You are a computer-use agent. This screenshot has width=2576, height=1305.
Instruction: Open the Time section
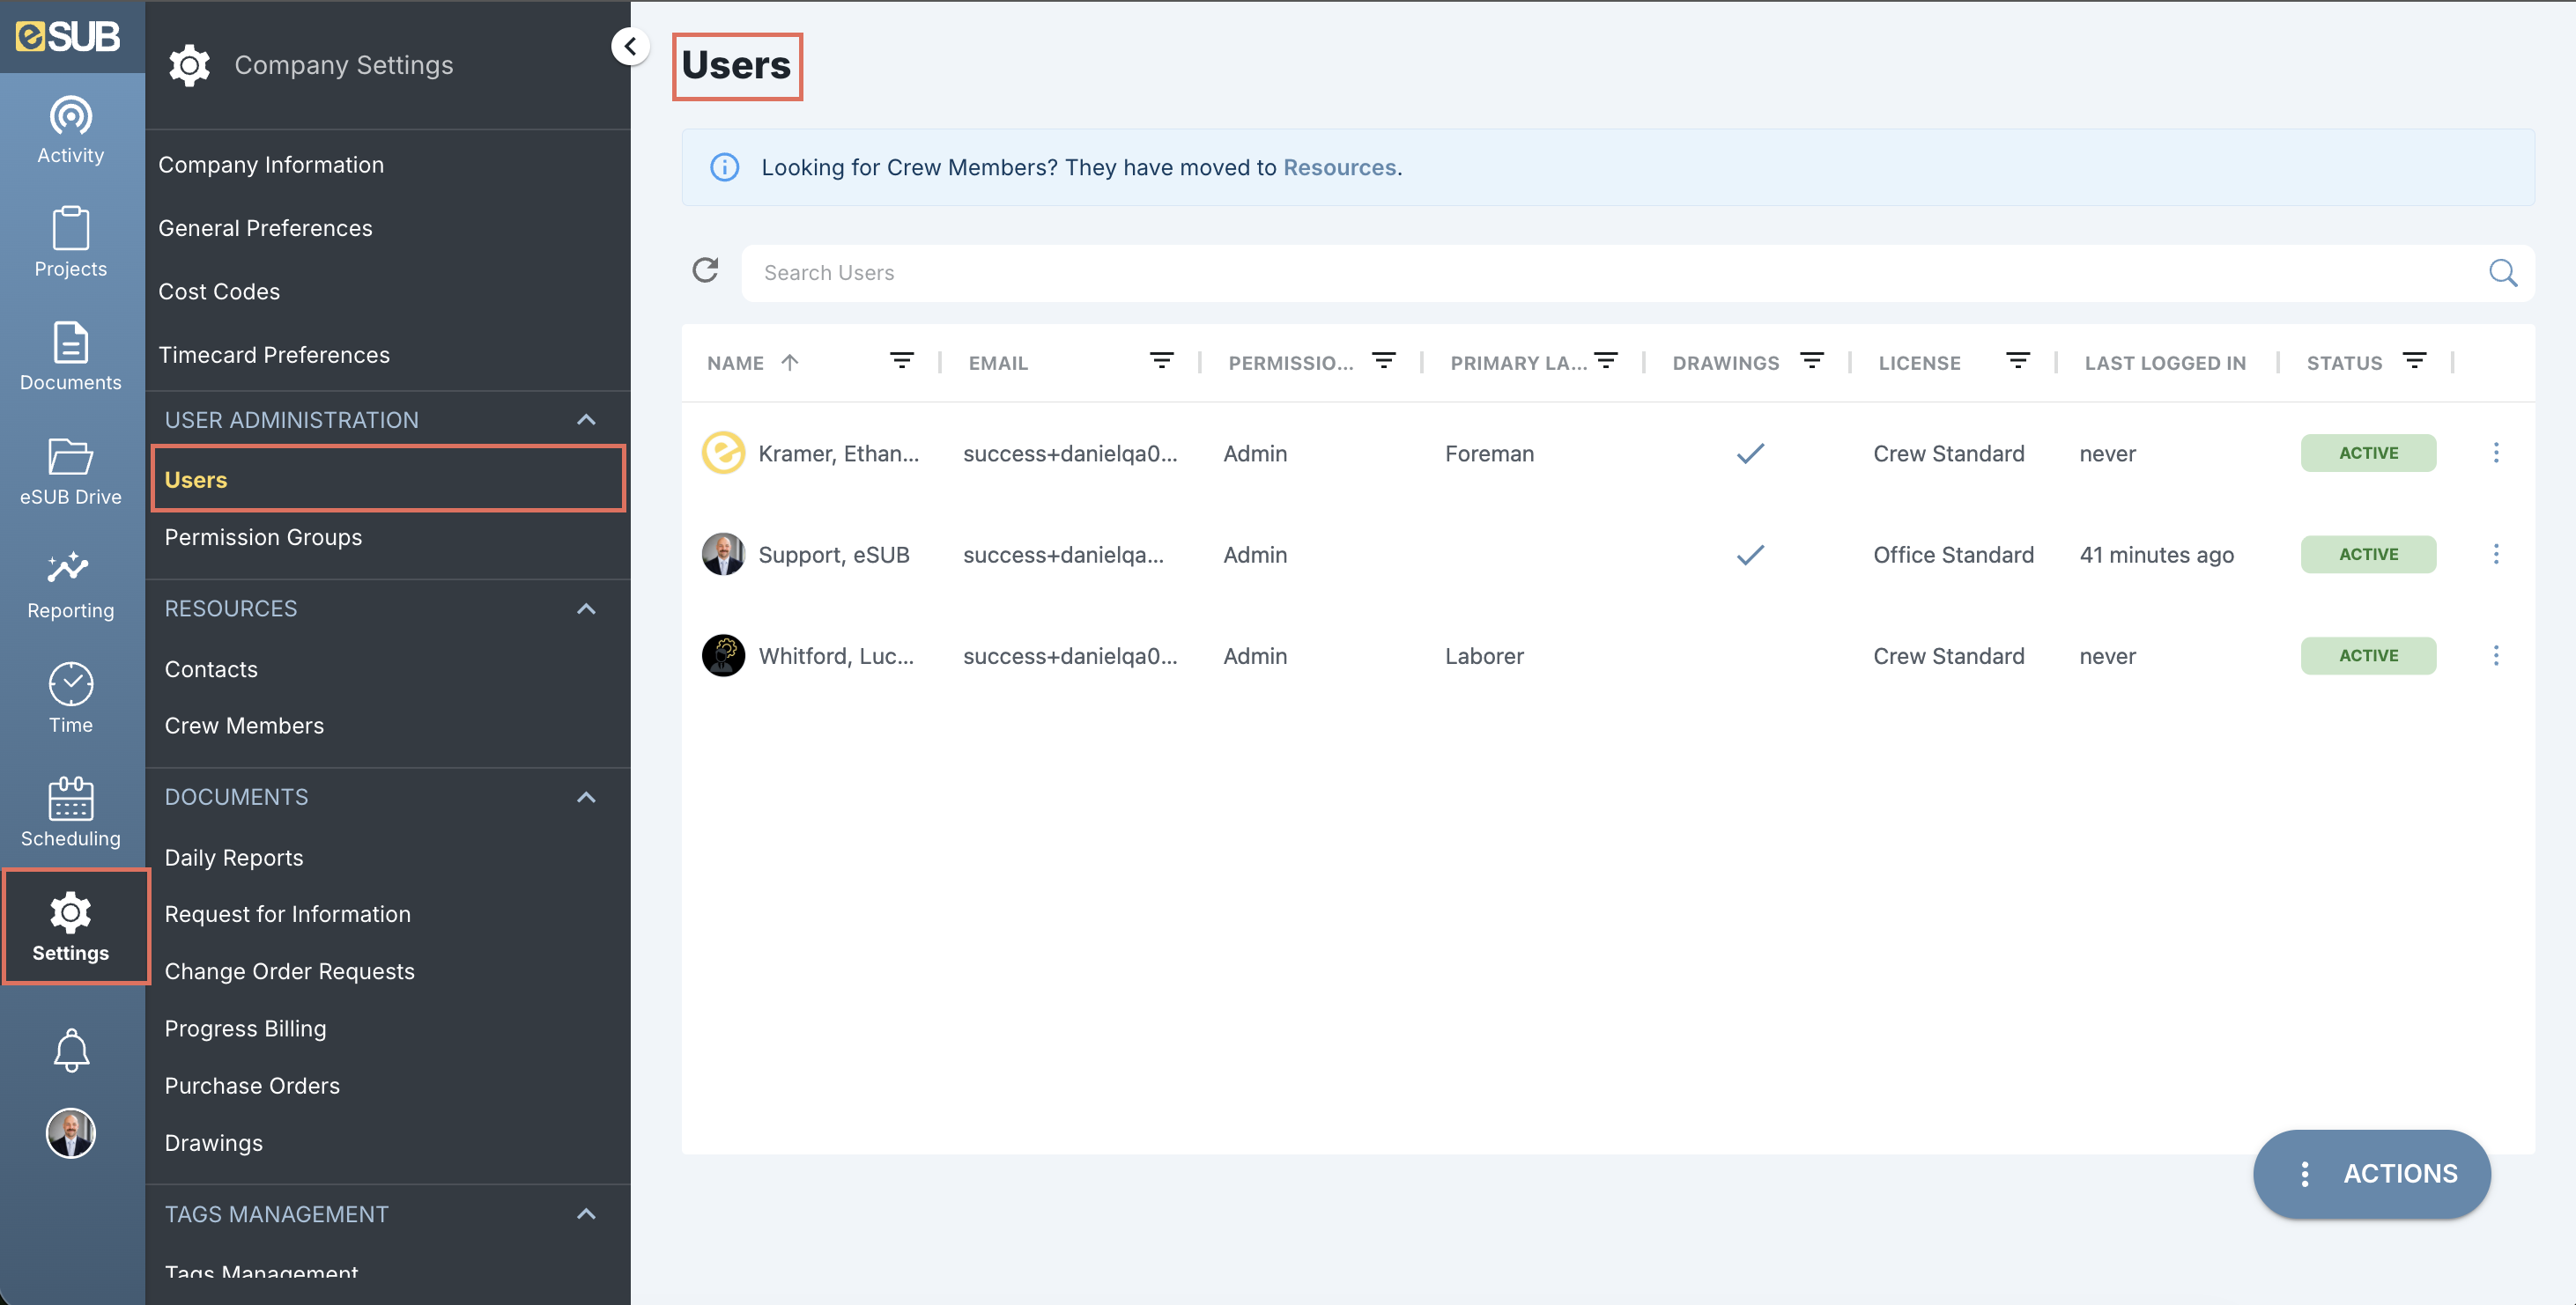click(71, 698)
